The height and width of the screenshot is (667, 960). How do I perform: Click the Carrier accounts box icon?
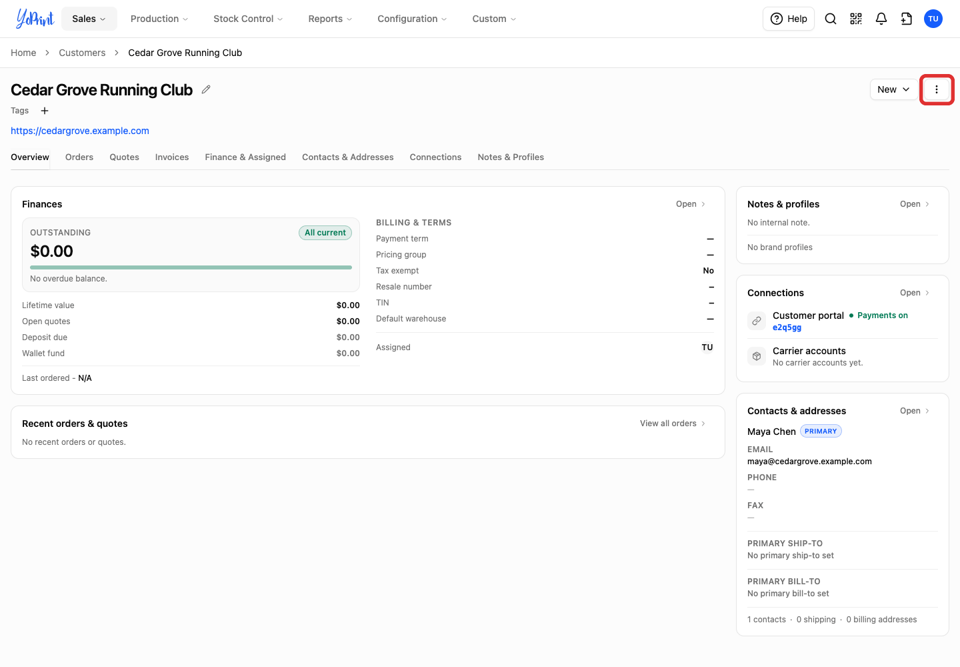[757, 356]
